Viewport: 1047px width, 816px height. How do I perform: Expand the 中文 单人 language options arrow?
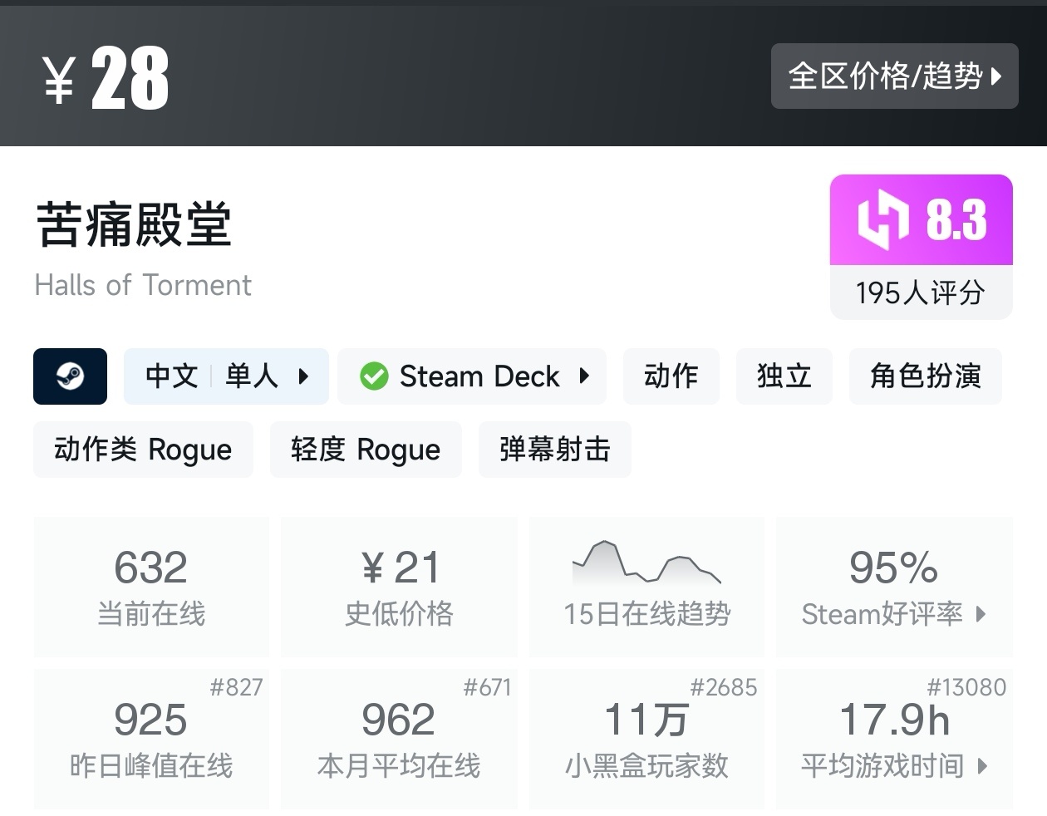click(303, 376)
